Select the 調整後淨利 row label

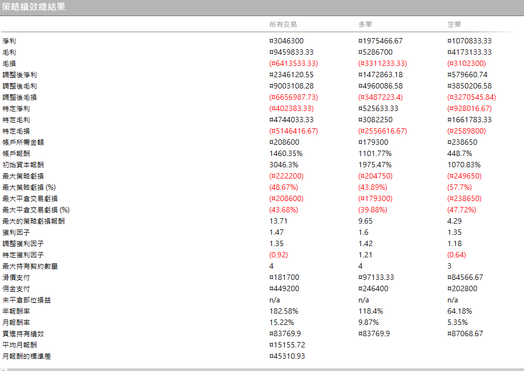[19, 75]
